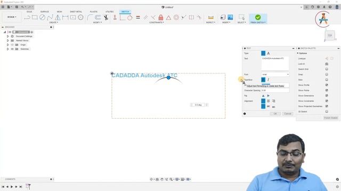Enable the Sketch Grid checkbox

tap(327, 69)
